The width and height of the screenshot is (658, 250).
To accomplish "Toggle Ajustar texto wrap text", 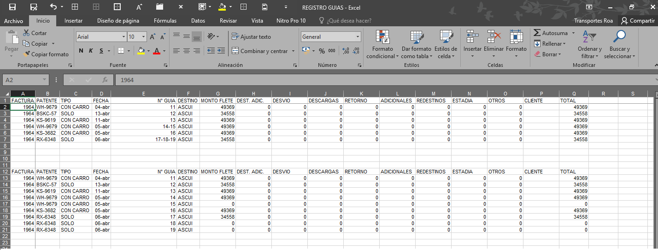I will 251,37.
